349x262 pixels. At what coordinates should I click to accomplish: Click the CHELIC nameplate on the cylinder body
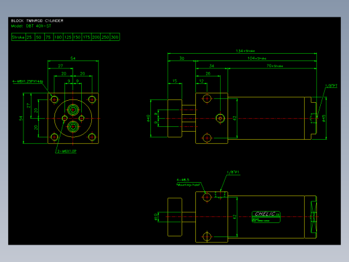(x=266, y=217)
